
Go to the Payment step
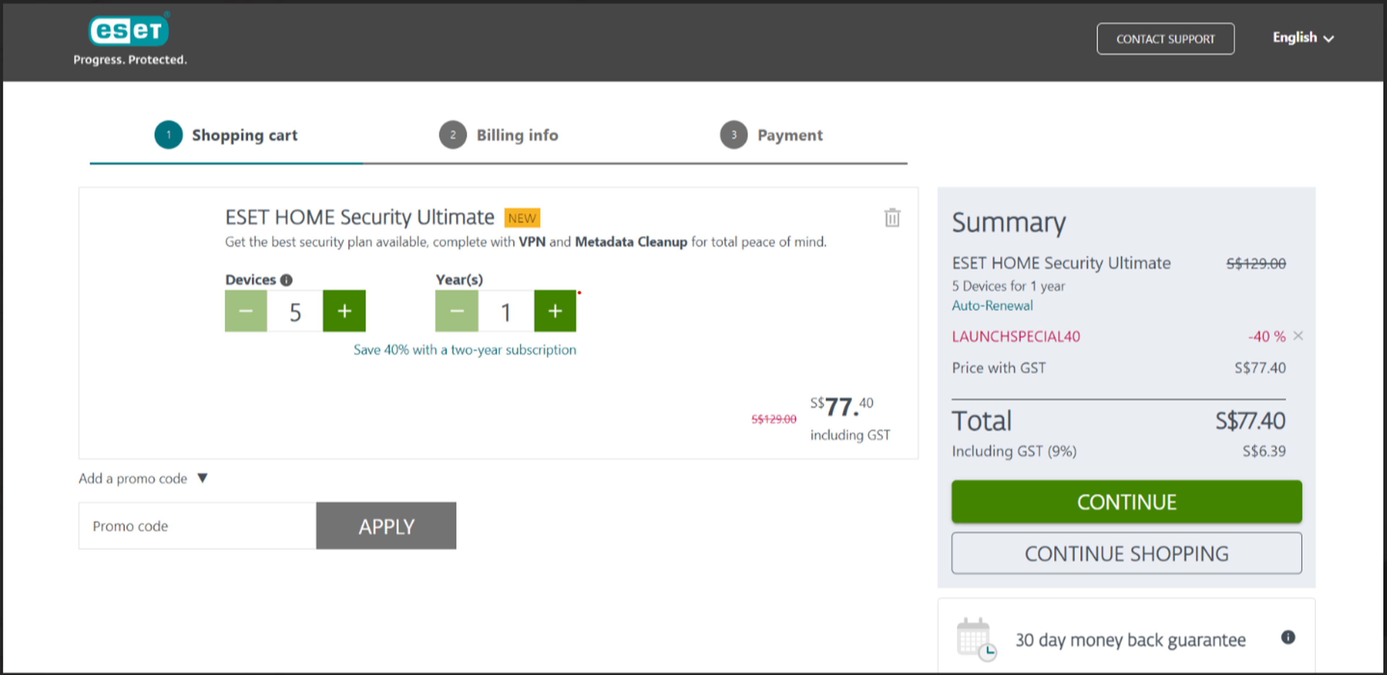tap(772, 135)
